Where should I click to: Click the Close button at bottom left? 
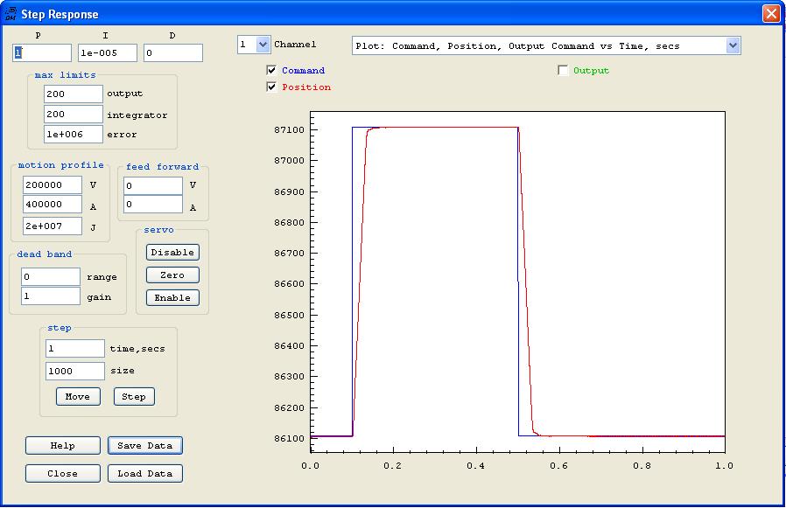pyautogui.click(x=62, y=473)
